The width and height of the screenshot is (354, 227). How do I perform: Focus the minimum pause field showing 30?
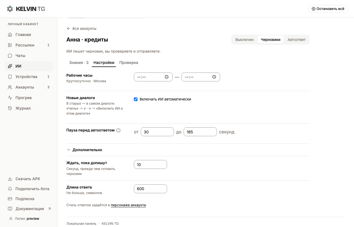click(x=157, y=132)
